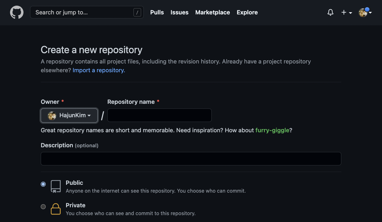Click the slash shortcut key icon
The image size is (382, 222).
pyautogui.click(x=137, y=13)
